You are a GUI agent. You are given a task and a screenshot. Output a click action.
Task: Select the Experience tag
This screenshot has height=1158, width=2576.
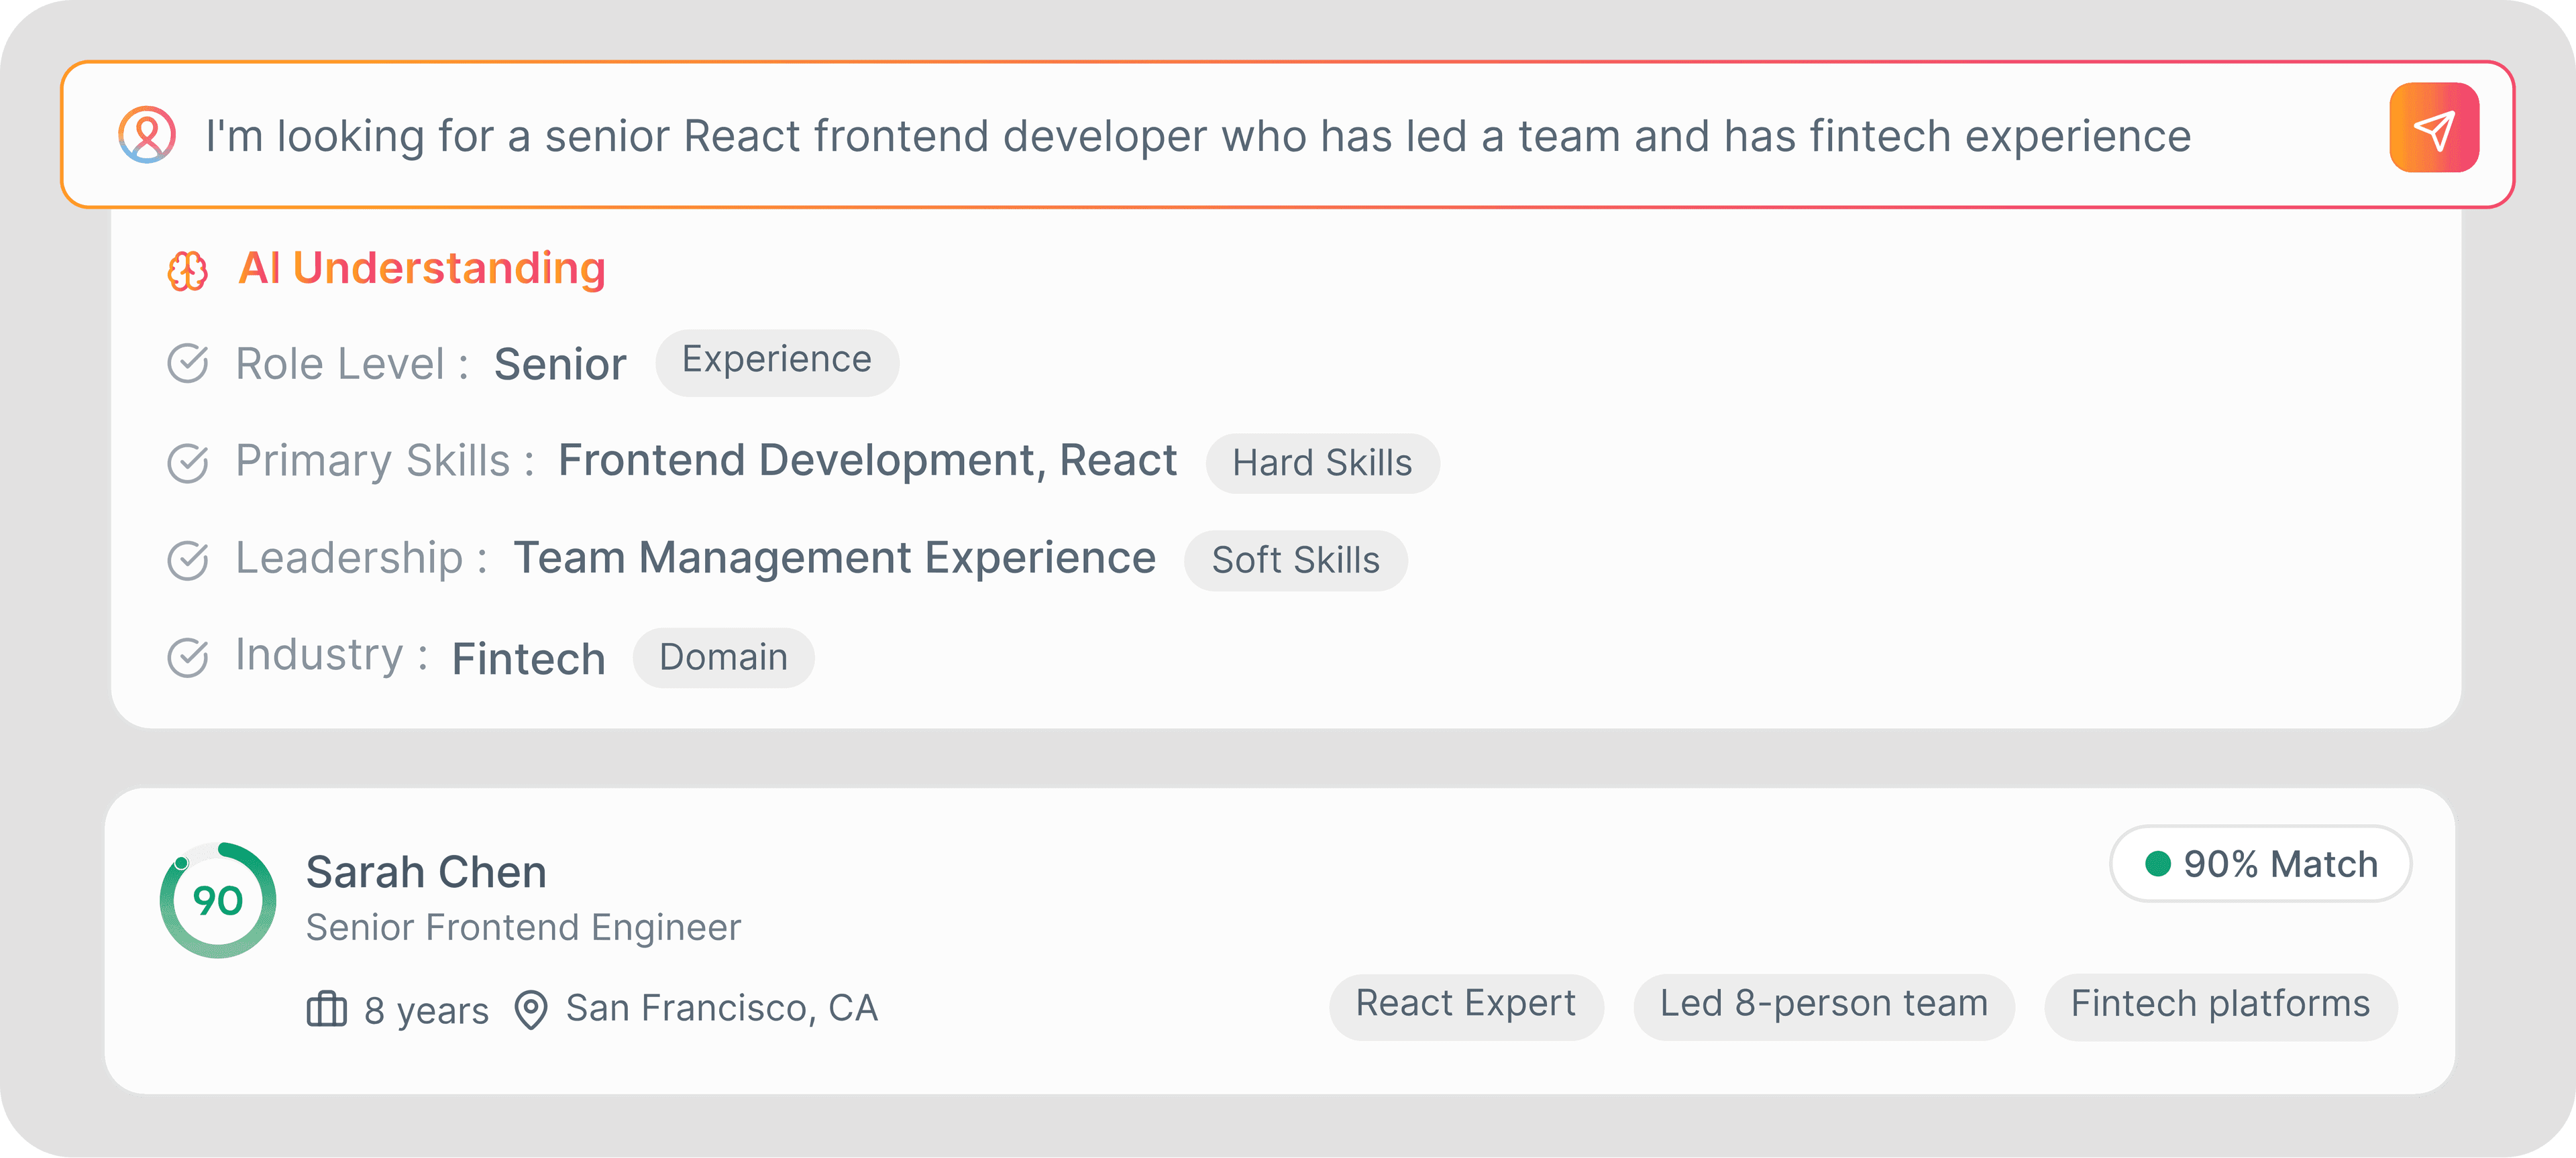[x=776, y=361]
